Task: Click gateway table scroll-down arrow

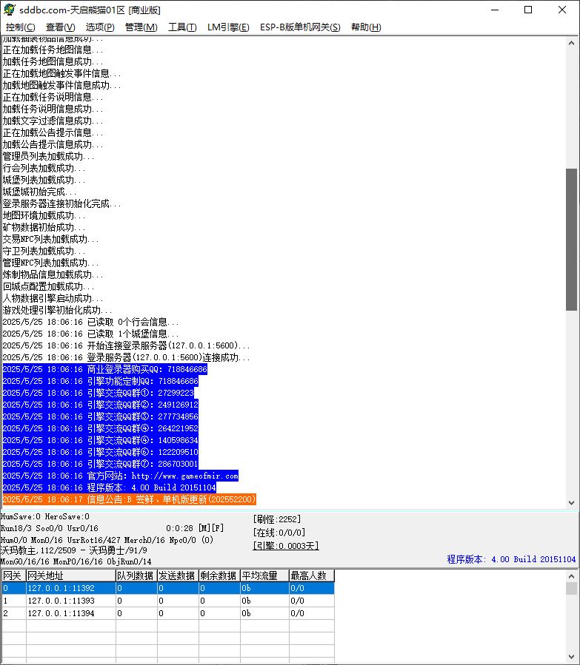Action: coord(571,657)
